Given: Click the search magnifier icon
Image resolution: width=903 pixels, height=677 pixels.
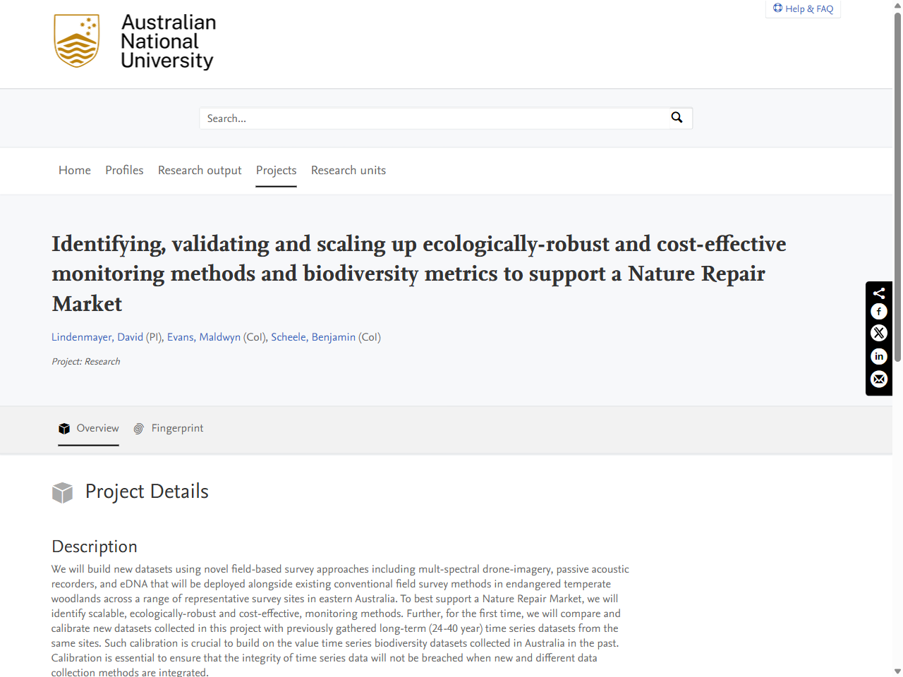Looking at the screenshot, I should coord(677,118).
